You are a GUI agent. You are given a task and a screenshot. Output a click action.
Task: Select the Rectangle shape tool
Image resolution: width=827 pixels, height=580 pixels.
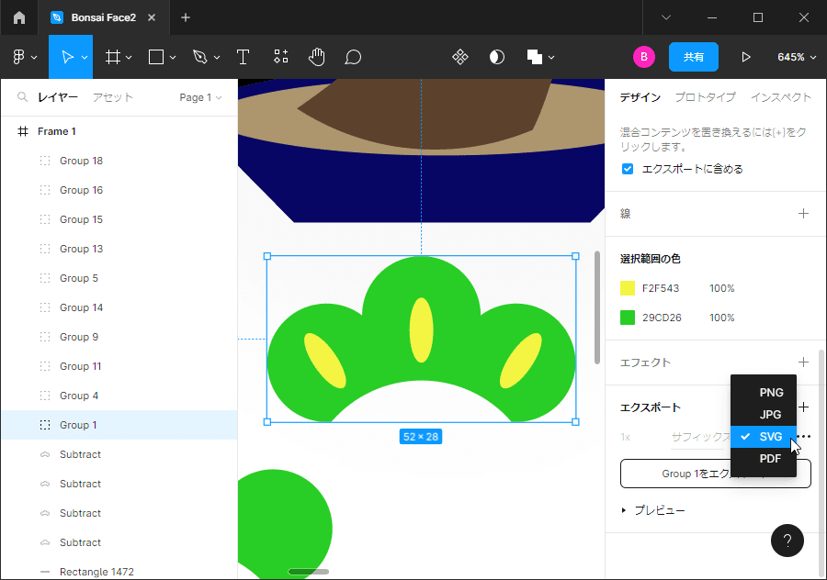click(156, 57)
